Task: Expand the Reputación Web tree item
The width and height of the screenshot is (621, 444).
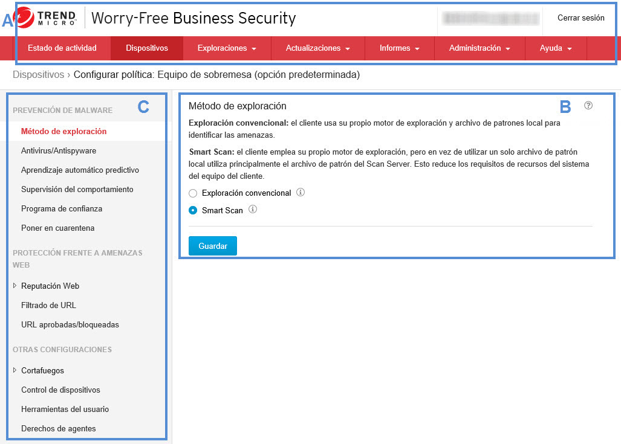Action: [x=15, y=286]
